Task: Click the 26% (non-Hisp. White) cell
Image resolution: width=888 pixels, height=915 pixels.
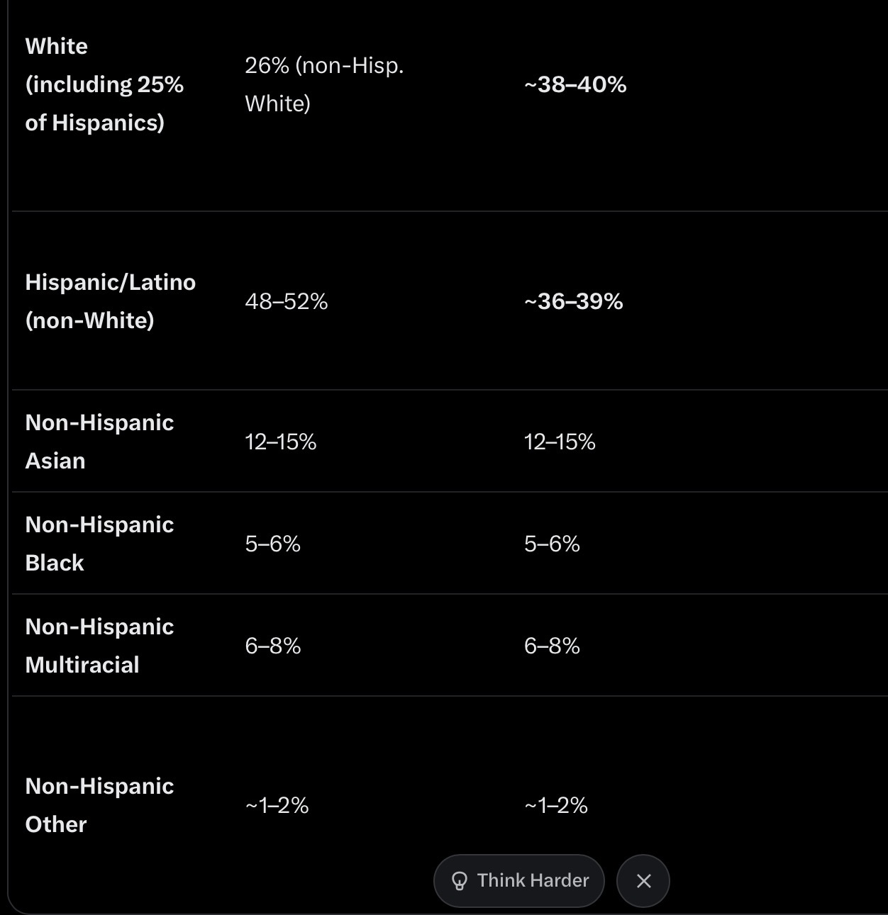Action: [324, 84]
